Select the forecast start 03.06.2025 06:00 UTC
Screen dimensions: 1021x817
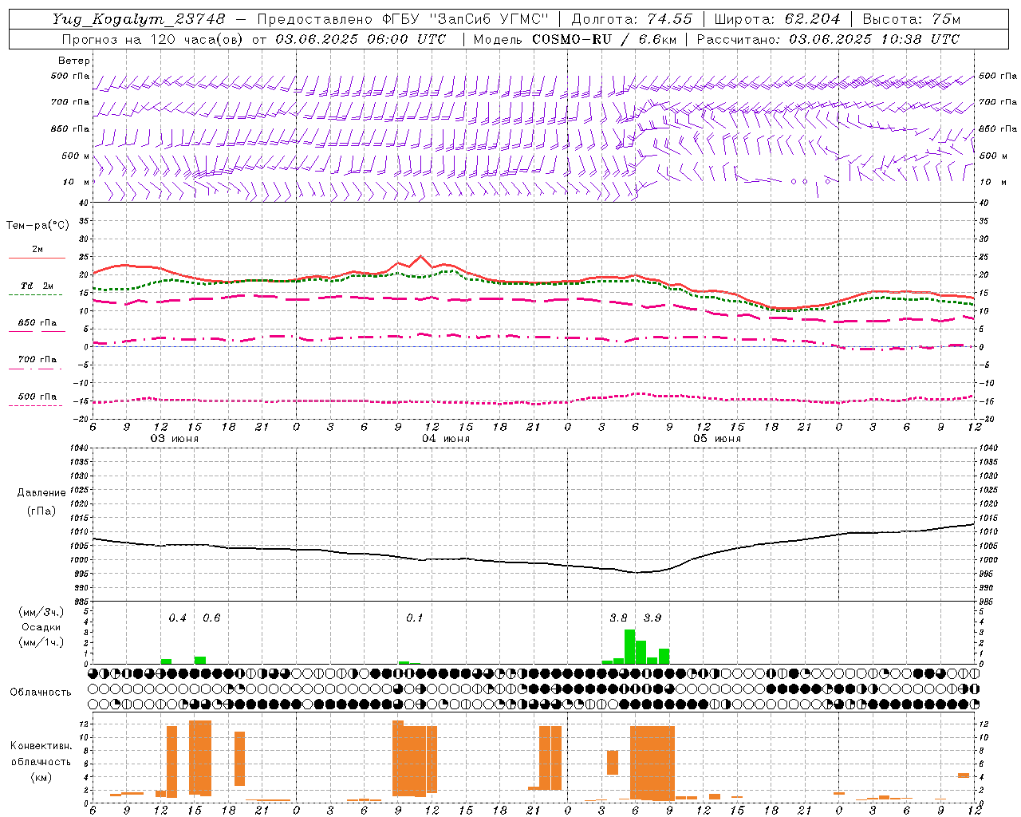pyautogui.click(x=361, y=39)
